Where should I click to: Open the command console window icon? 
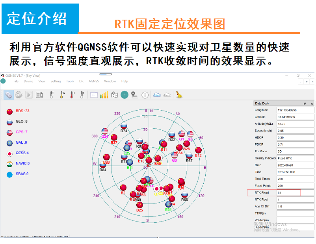94,95
